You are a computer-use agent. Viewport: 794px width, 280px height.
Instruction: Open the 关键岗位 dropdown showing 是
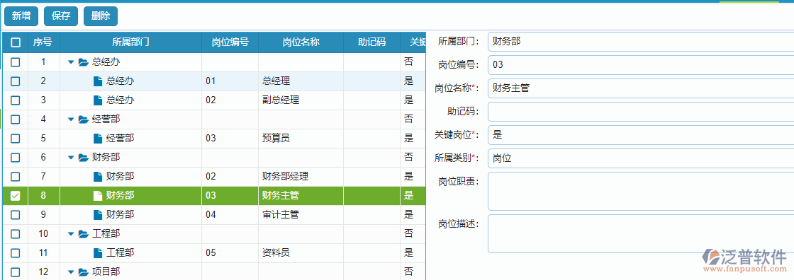(x=641, y=135)
